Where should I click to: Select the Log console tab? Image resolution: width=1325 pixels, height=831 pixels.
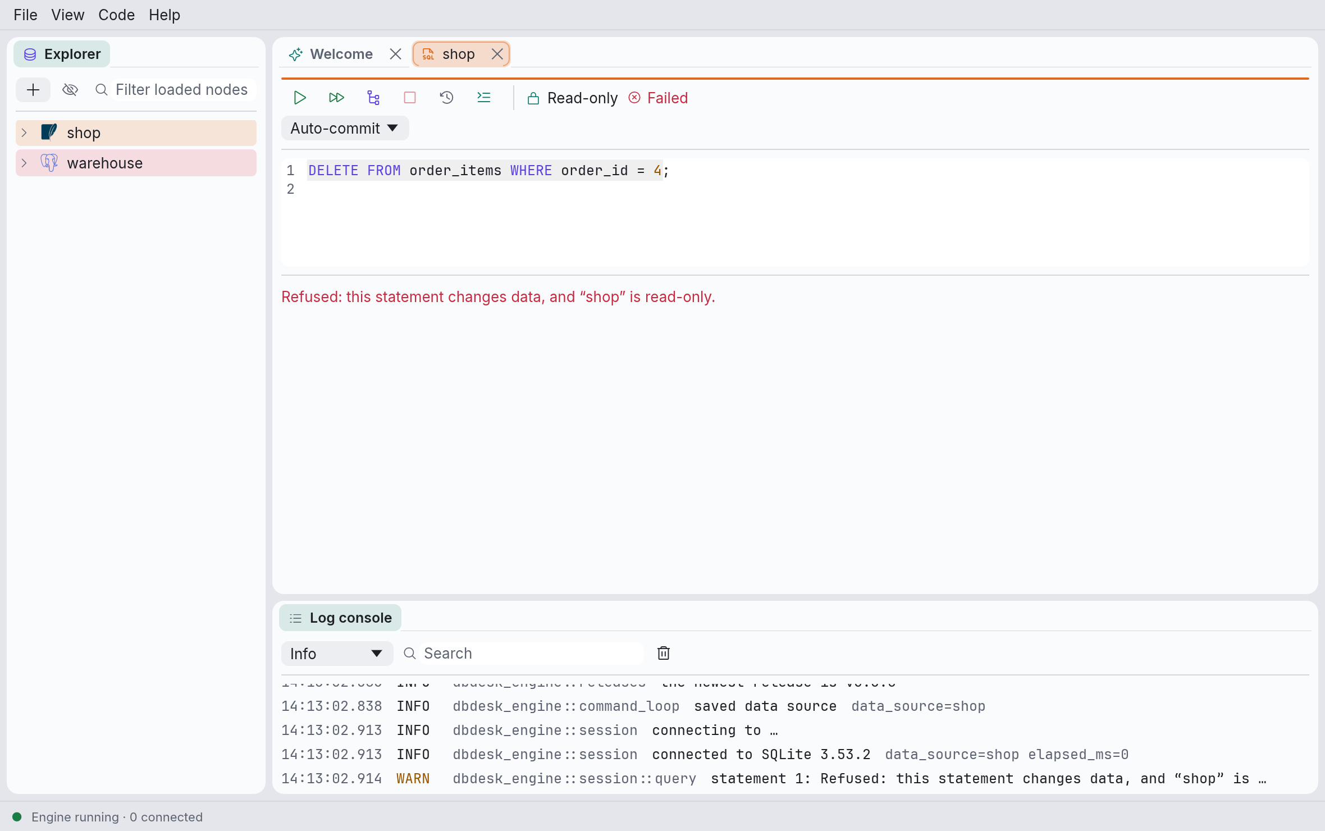pos(340,618)
